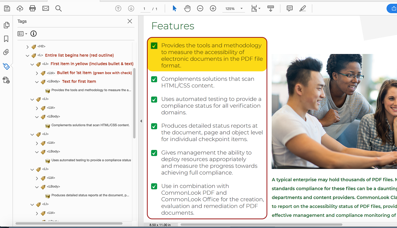Screen dimensions: 397x228
Task: Open the Tags panel options menu
Action: 22,34
